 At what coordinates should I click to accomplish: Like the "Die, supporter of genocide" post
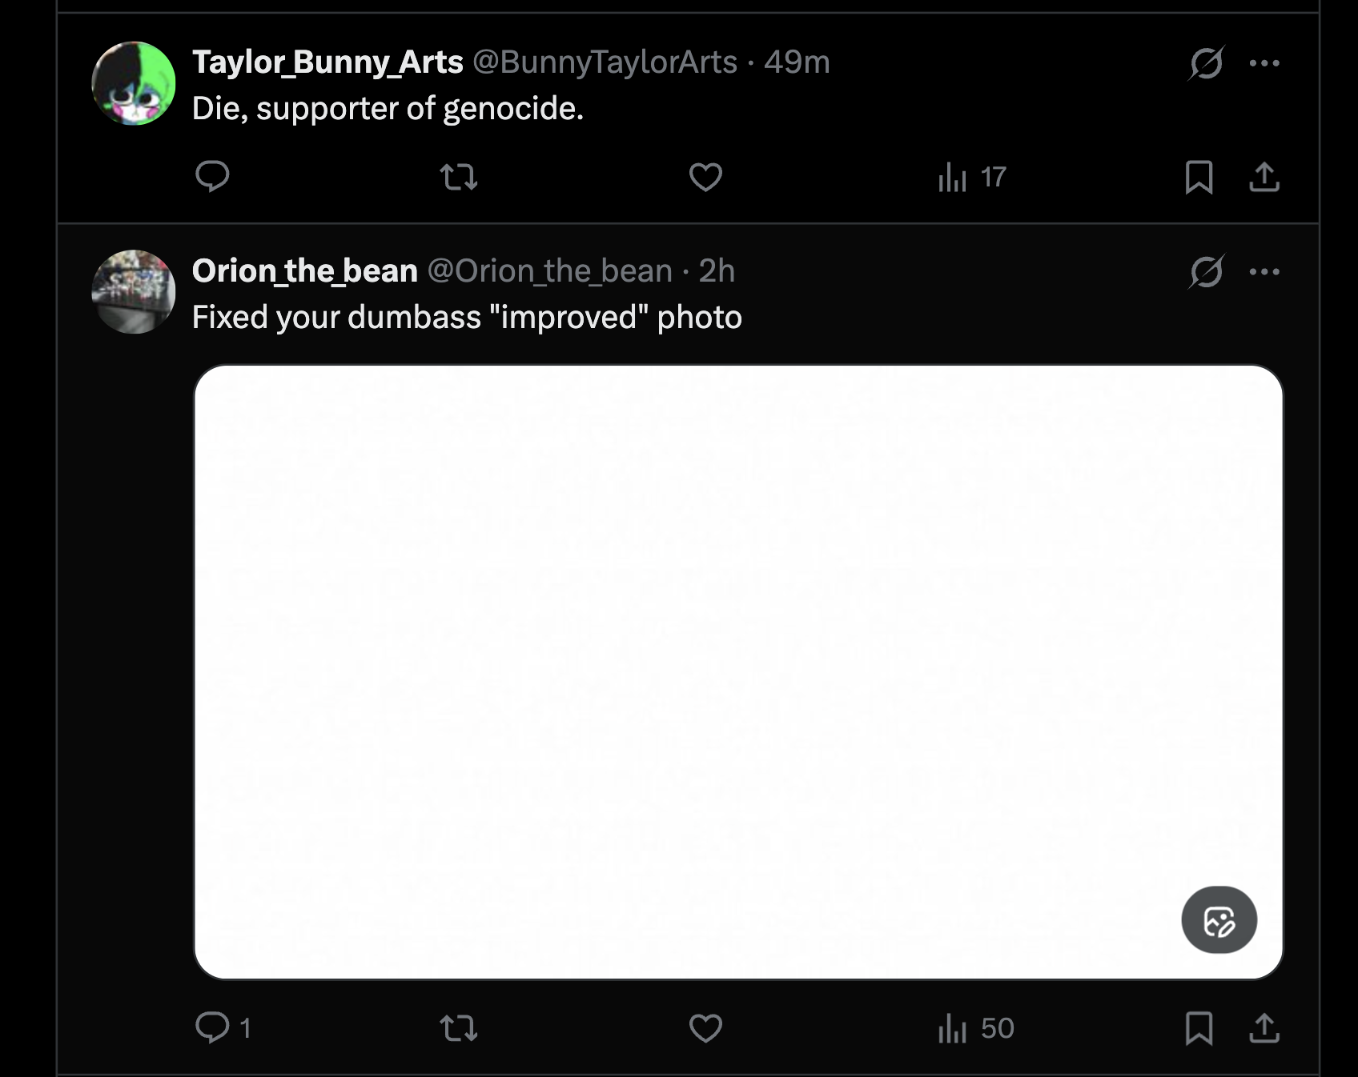pyautogui.click(x=705, y=177)
